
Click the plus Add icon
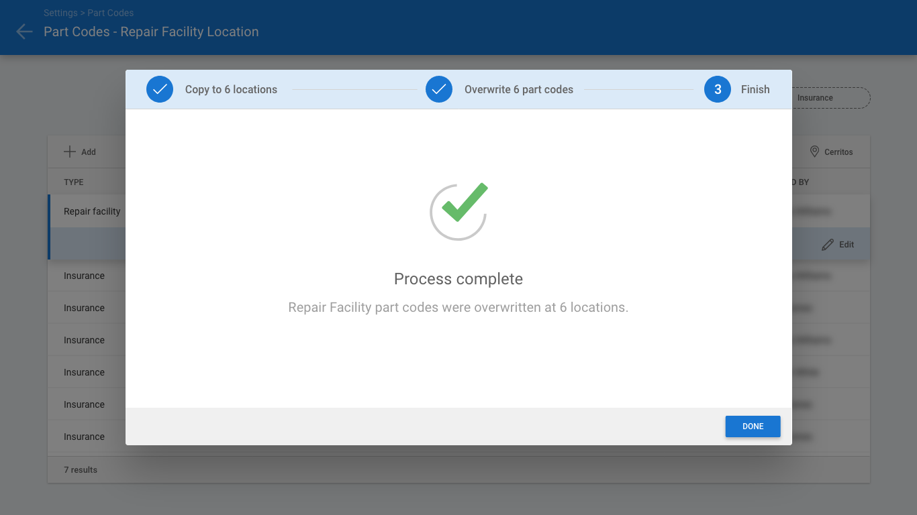point(70,152)
